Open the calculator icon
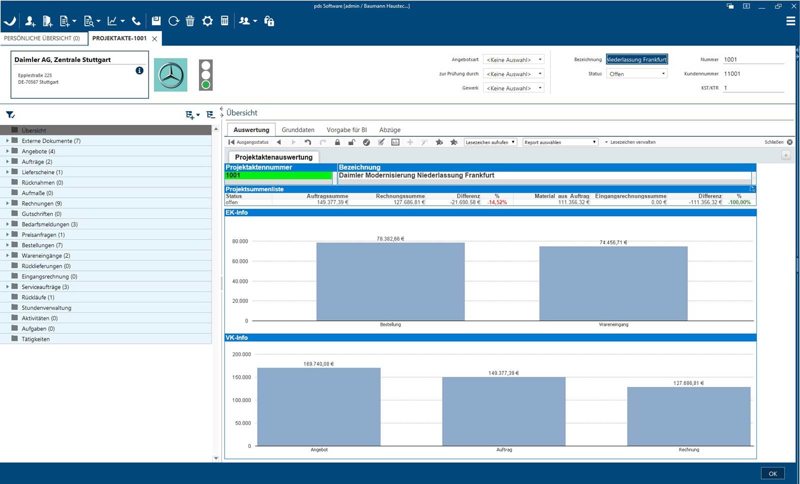800x484 pixels. click(224, 21)
